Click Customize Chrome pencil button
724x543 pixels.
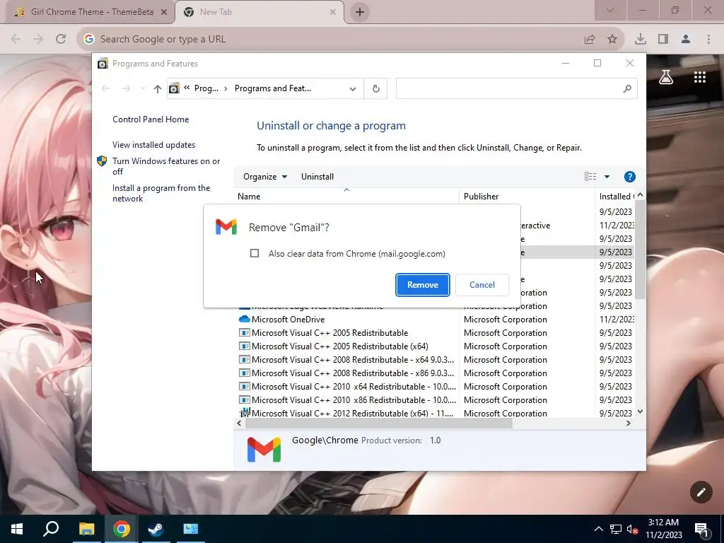701,492
